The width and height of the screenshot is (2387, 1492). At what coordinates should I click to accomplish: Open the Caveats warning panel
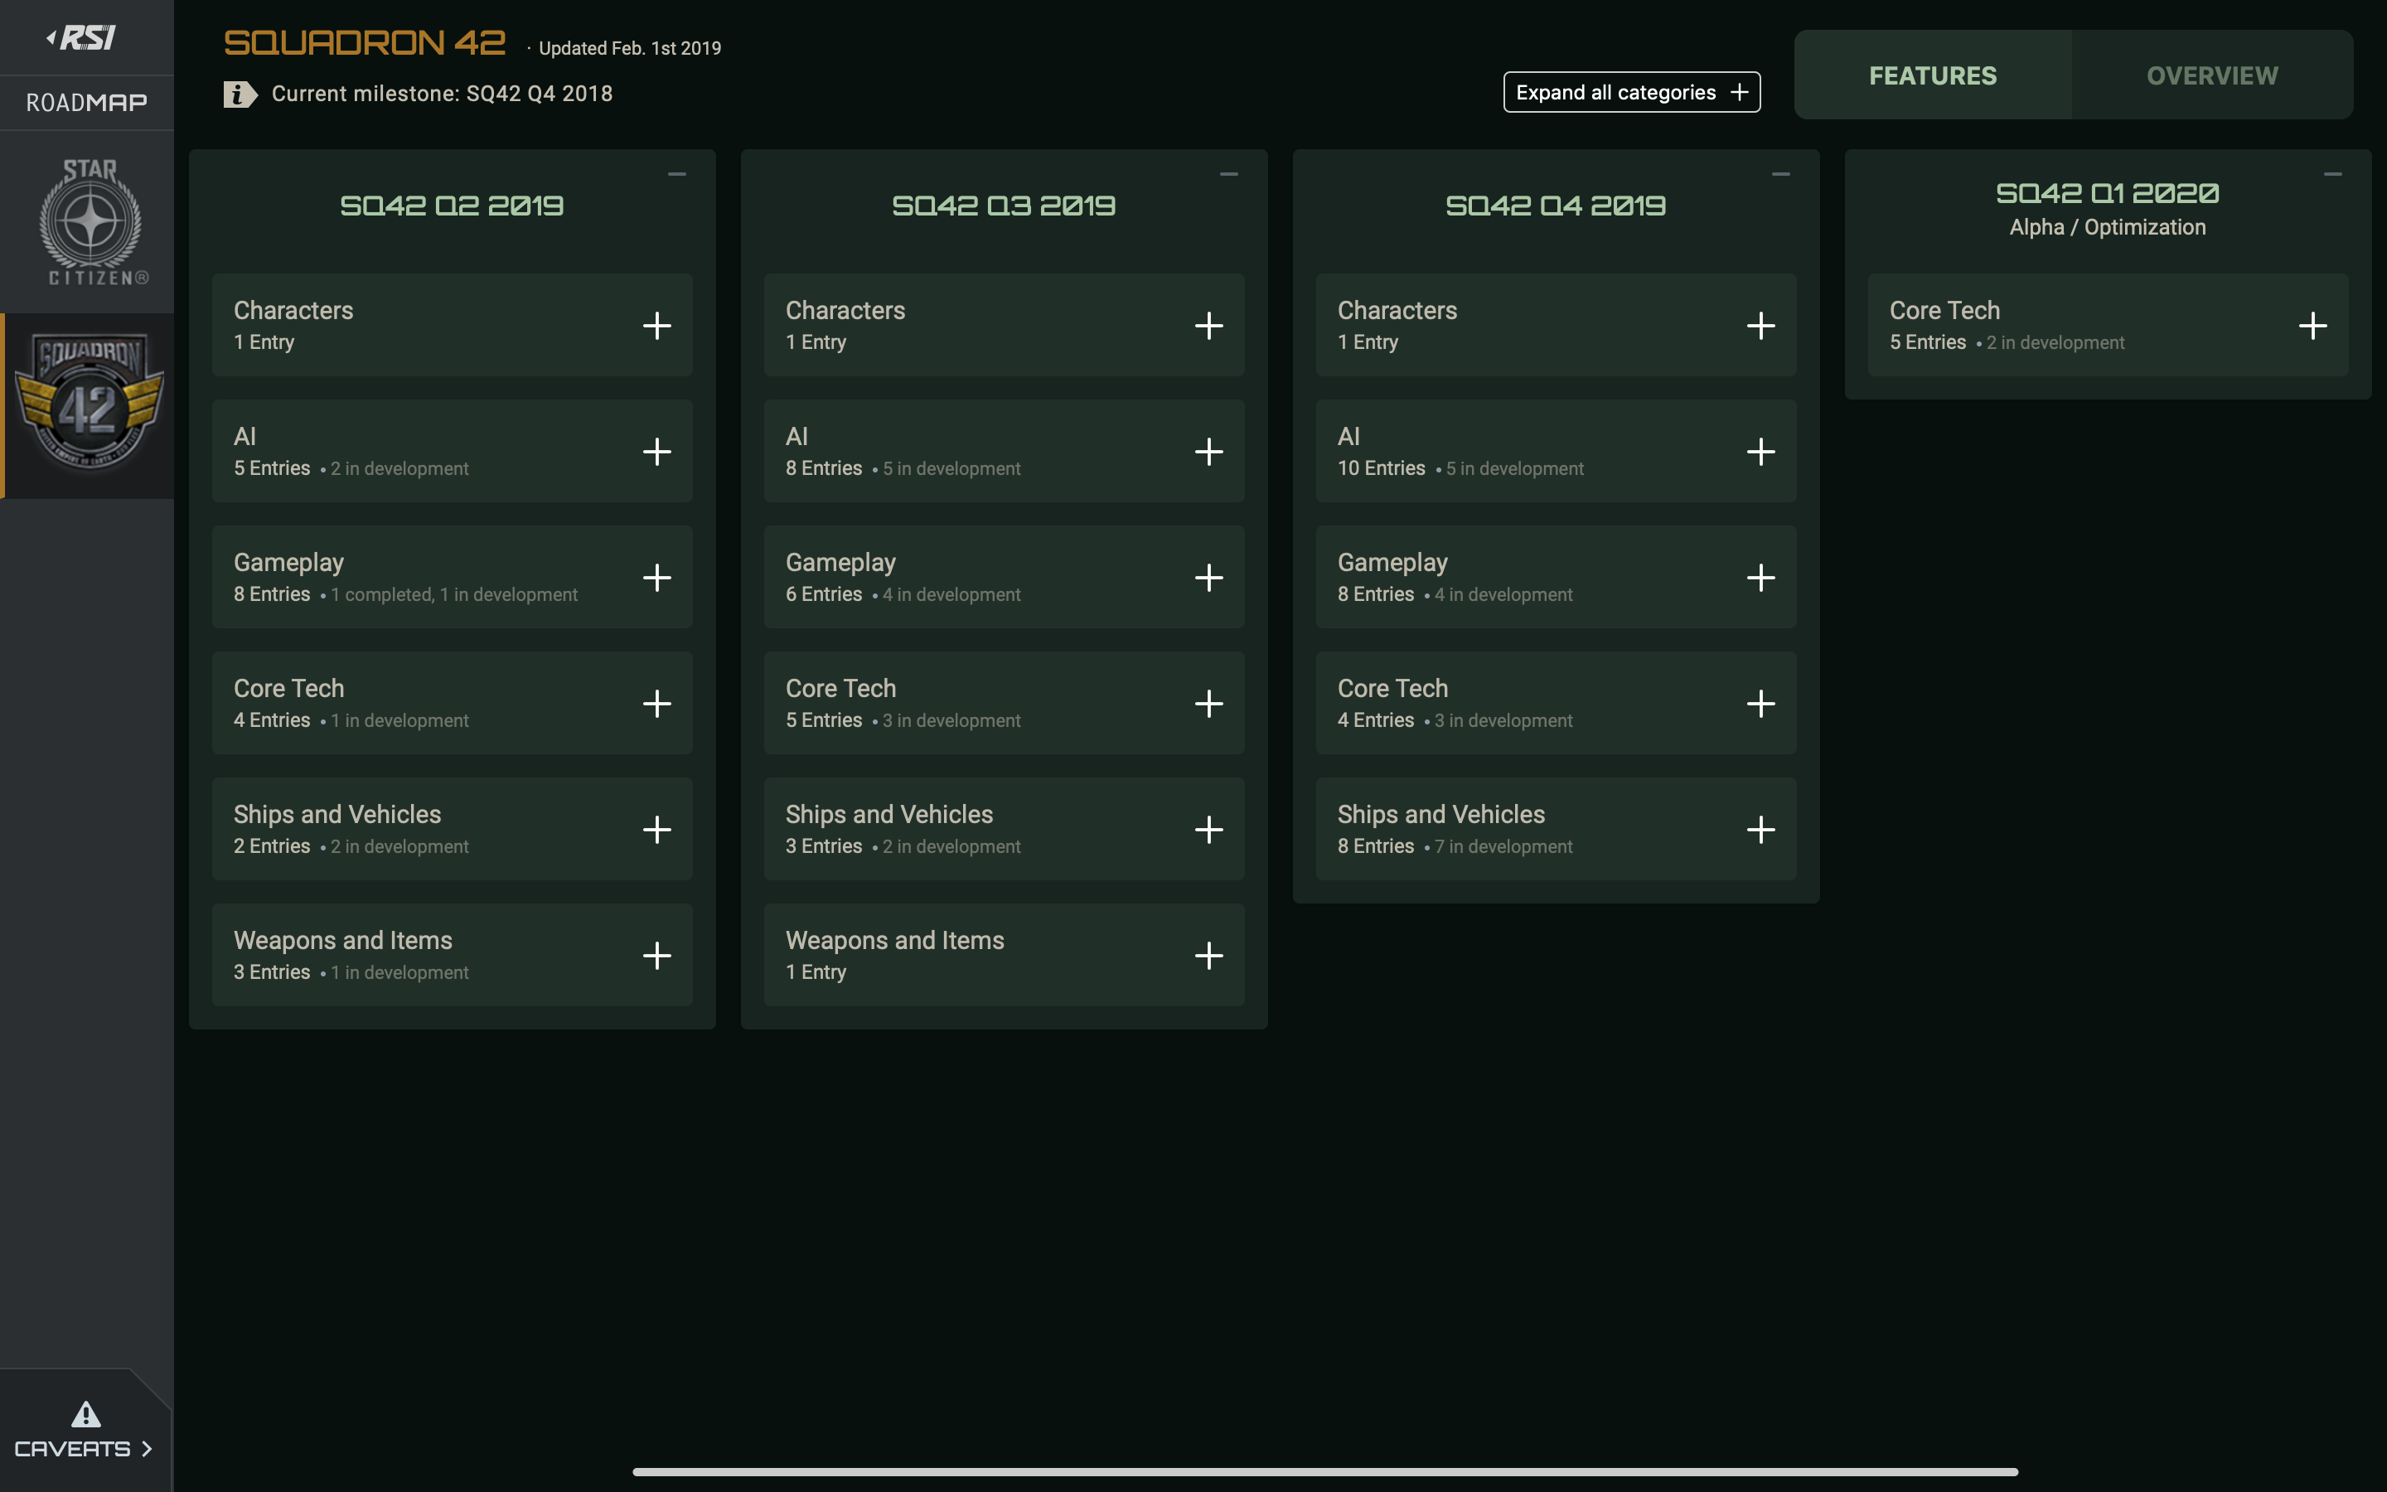pos(84,1431)
